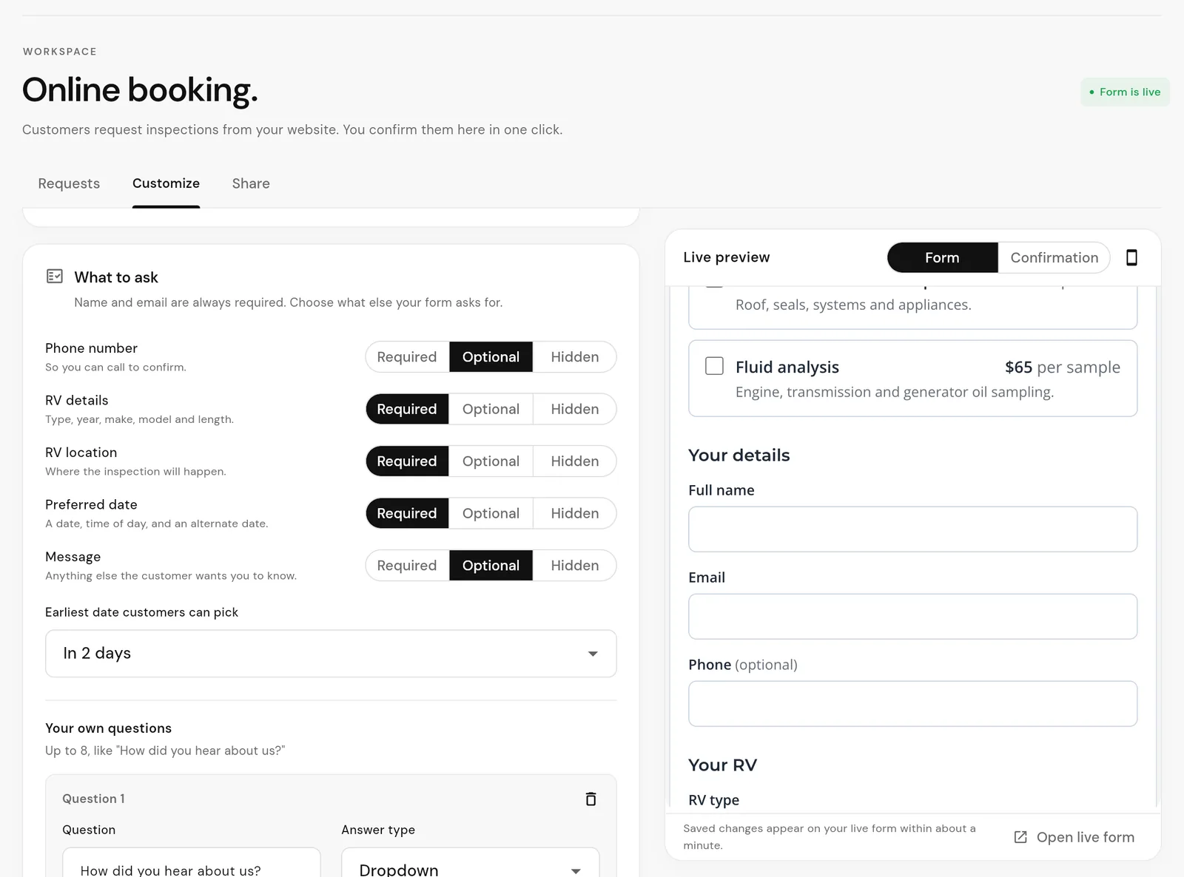This screenshot has height=877, width=1184.
Task: Click the What to ask checklist icon
Action: tap(55, 277)
